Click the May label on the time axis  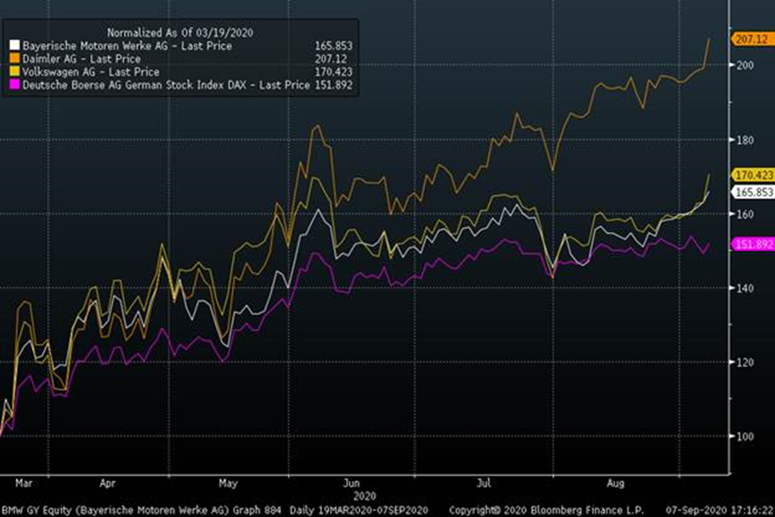(228, 483)
